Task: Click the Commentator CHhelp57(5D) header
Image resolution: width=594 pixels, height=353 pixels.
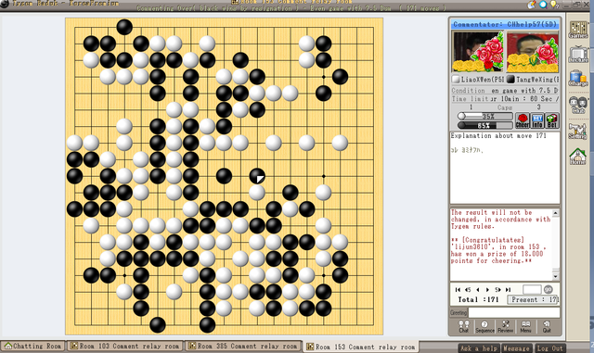Action: tap(505, 24)
